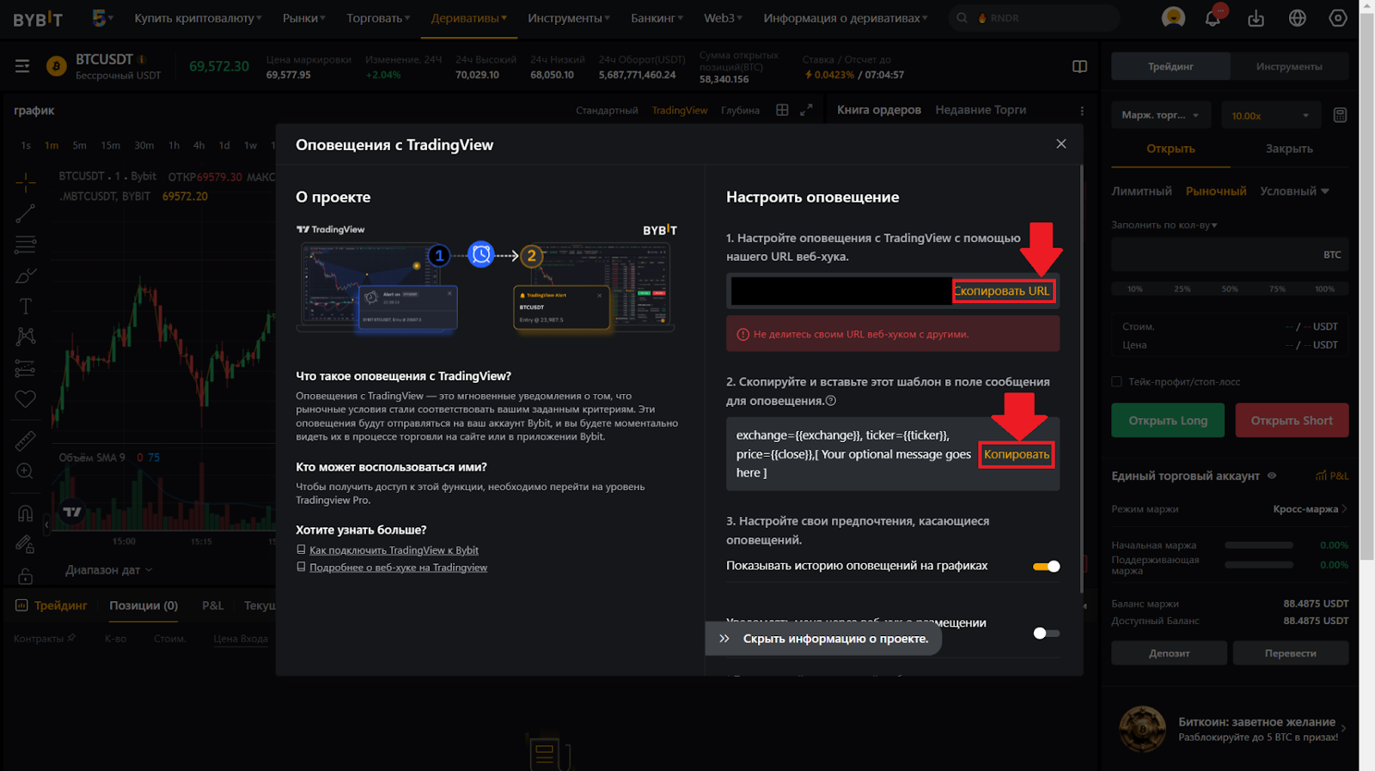Click the BTC quantity input field
The image size is (1375, 771).
(1230, 255)
